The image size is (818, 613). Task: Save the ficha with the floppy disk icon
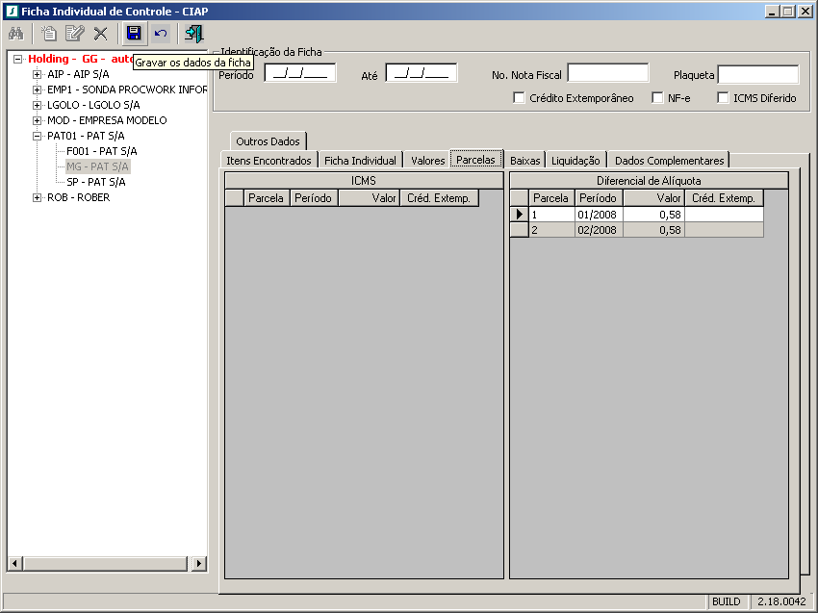click(x=134, y=34)
